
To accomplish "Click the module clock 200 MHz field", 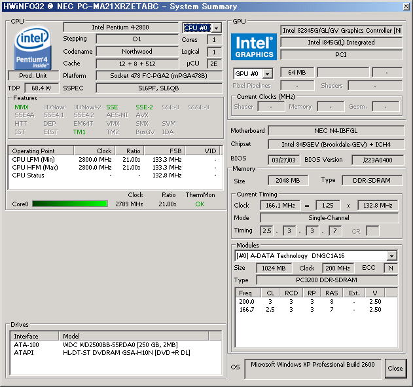I will [x=338, y=268].
